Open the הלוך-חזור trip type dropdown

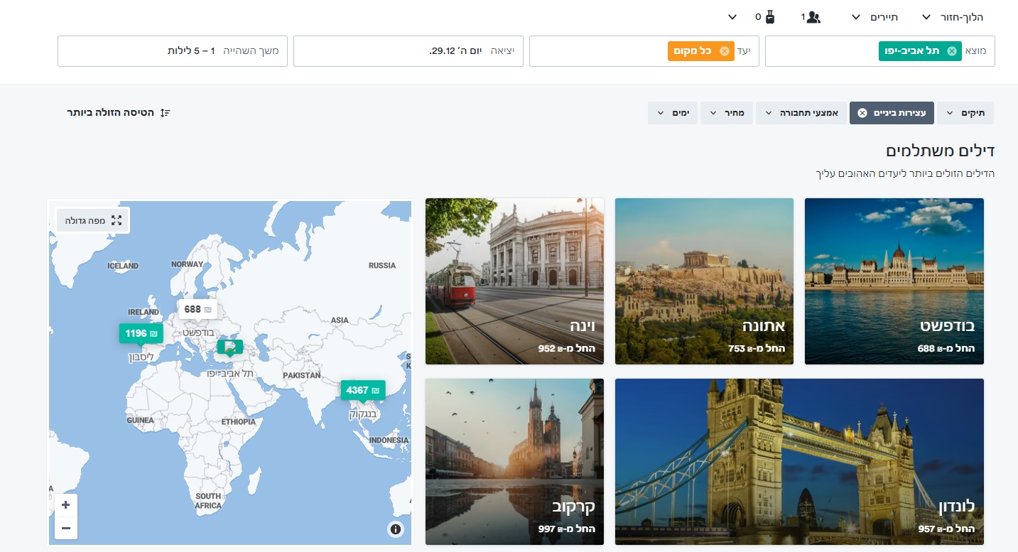click(x=952, y=17)
